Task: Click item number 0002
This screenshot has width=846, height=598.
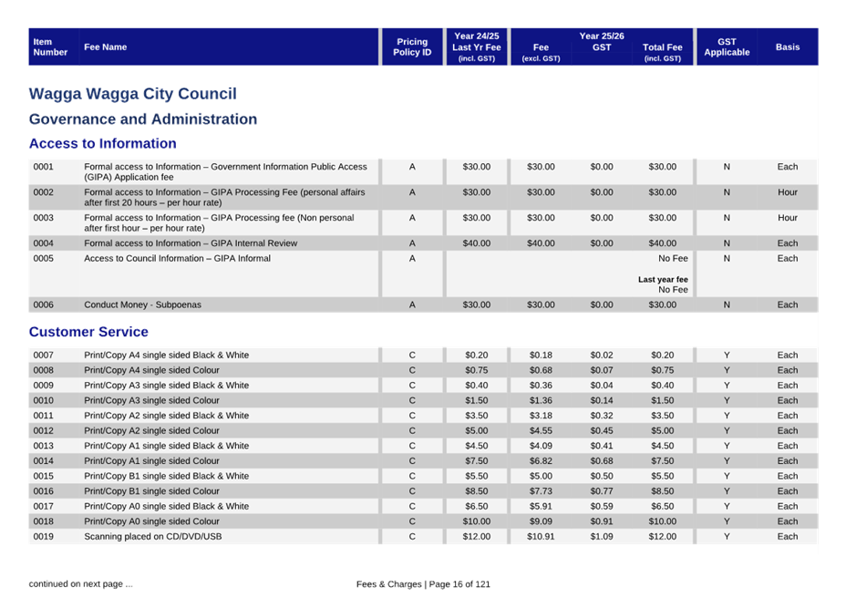Action: pyautogui.click(x=43, y=192)
